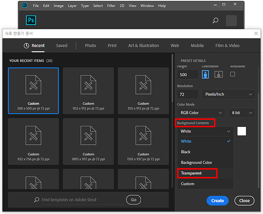
Task: Switch to the Web tab
Action: (175, 46)
